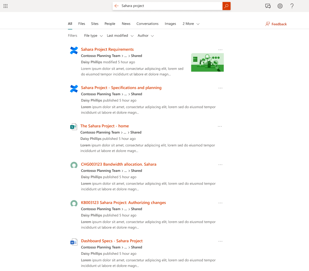Click Daisy Phillips under KB003123 Authorizing changes
Viewport: 309px width, 271px height.
click(x=91, y=215)
